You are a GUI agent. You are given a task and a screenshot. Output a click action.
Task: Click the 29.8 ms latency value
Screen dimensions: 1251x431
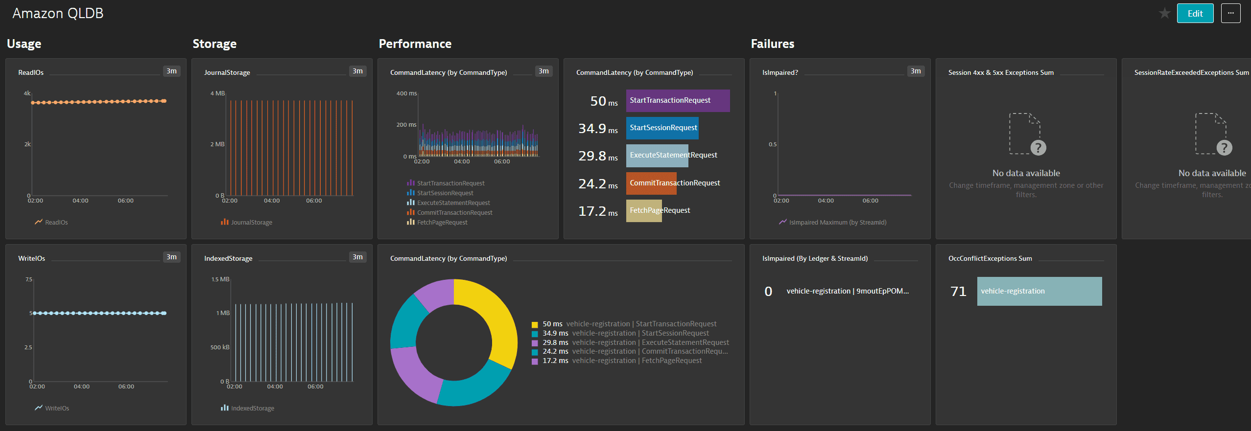[598, 156]
